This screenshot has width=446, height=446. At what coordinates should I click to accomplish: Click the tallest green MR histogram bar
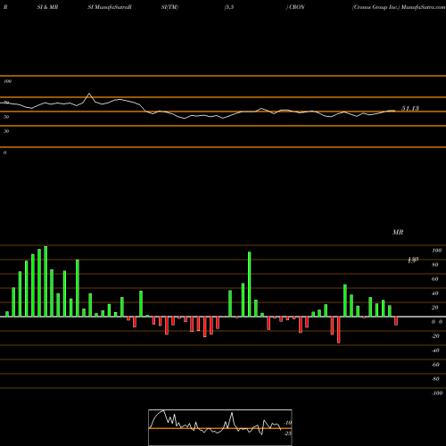[45, 281]
